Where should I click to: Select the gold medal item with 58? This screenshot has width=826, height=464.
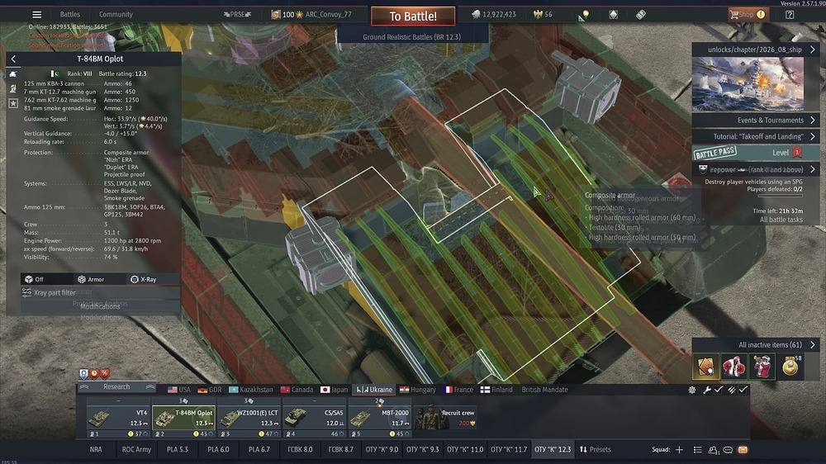(x=790, y=366)
